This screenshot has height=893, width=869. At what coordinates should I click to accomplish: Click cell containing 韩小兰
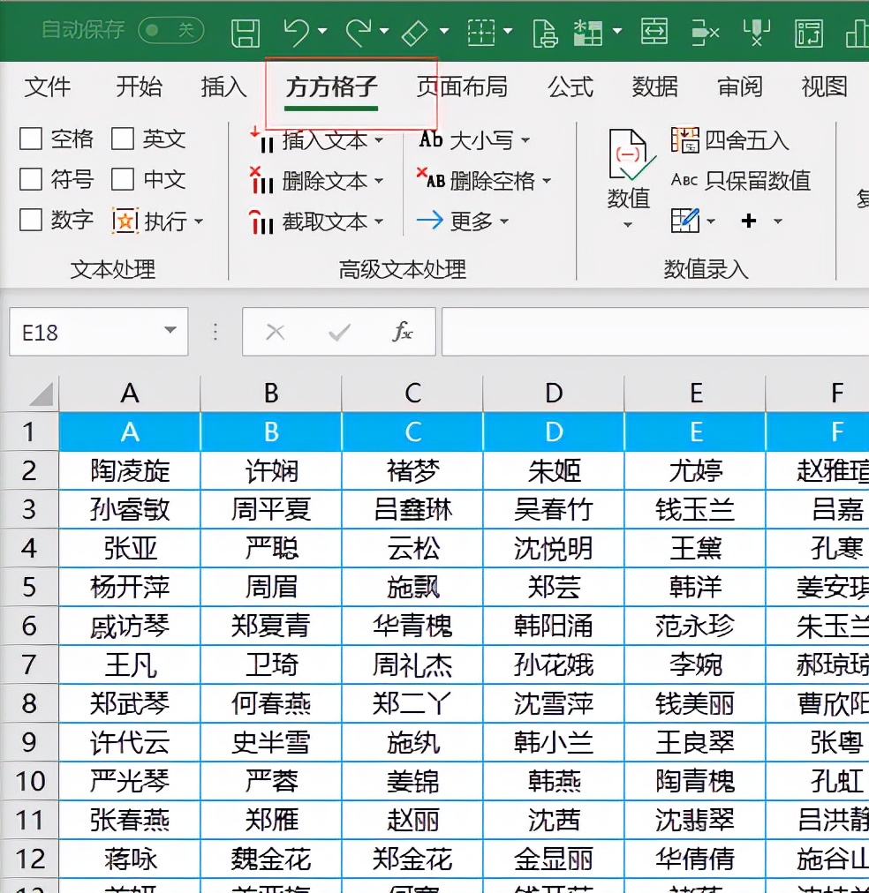tap(554, 741)
